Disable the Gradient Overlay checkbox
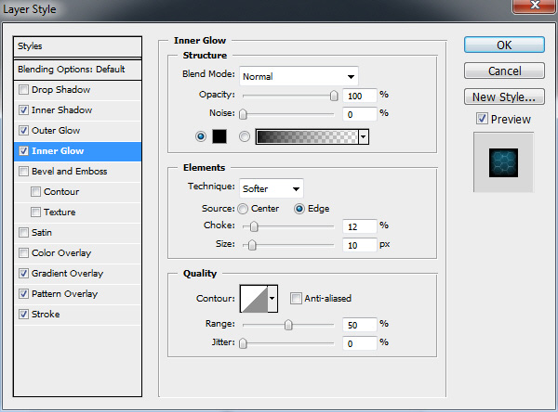Screen dimensions: 558x412 click(x=23, y=274)
